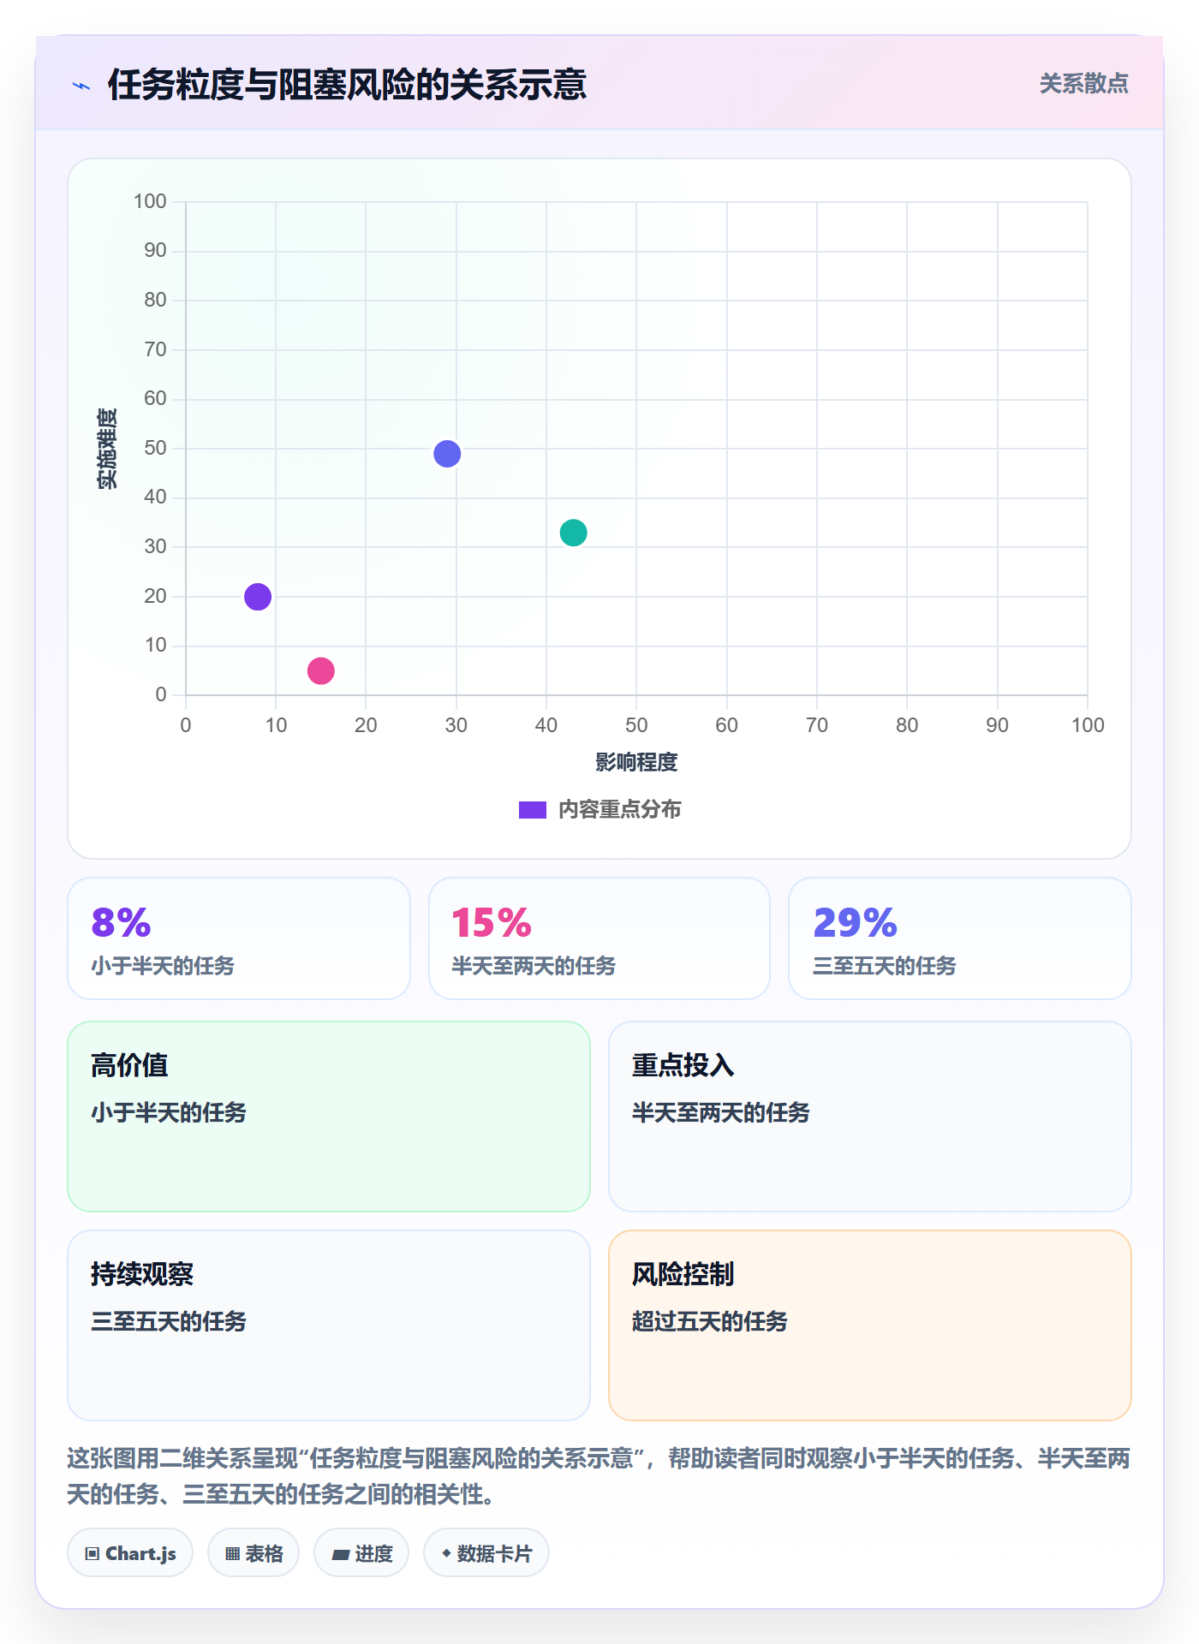Viewport: 1199px width, 1644px height.
Task: Click the 数据卡片 tag chip
Action: click(486, 1553)
